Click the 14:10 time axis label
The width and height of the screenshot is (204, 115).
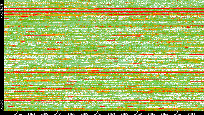(x=138, y=114)
